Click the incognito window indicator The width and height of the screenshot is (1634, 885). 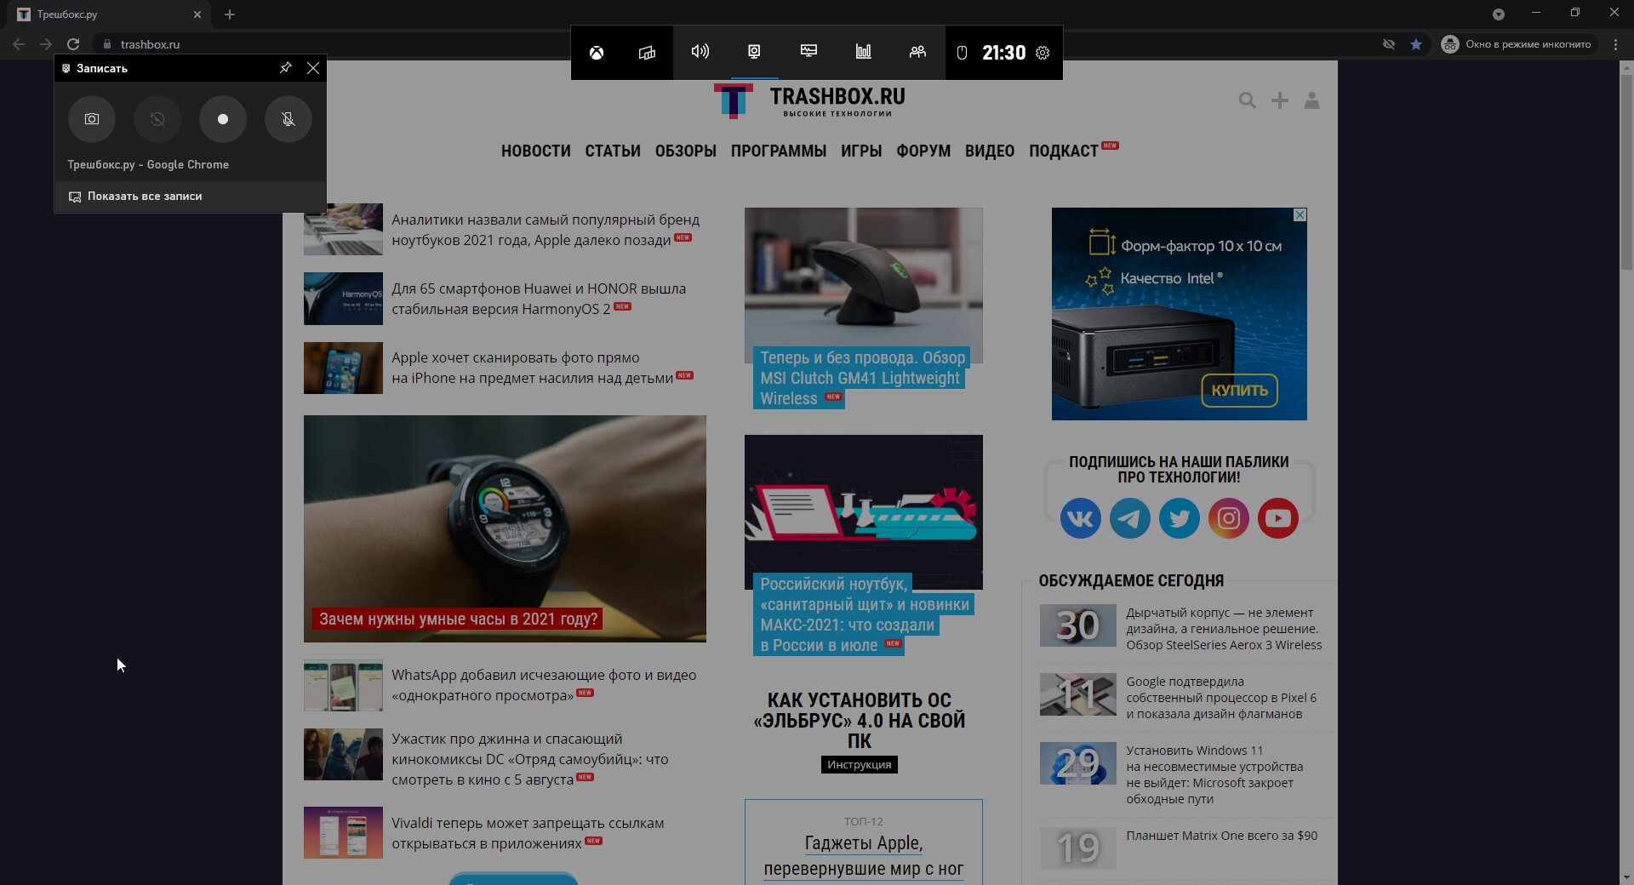pyautogui.click(x=1517, y=44)
